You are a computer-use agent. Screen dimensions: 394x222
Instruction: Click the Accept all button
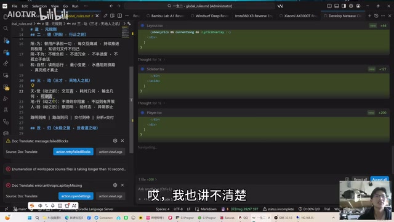379,179
